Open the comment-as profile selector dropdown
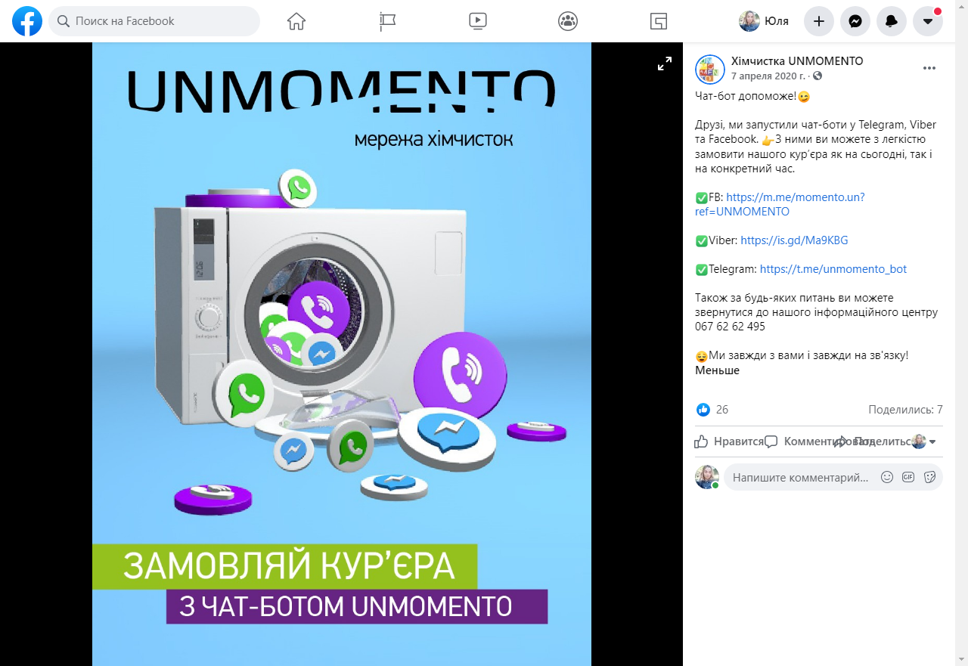 925,441
